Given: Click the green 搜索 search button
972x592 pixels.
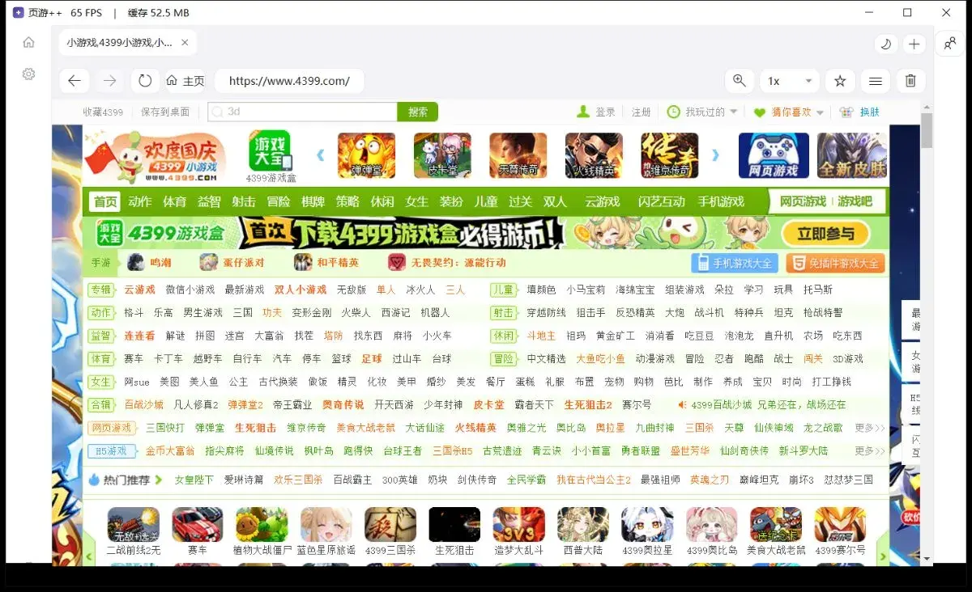Looking at the screenshot, I should 417,112.
